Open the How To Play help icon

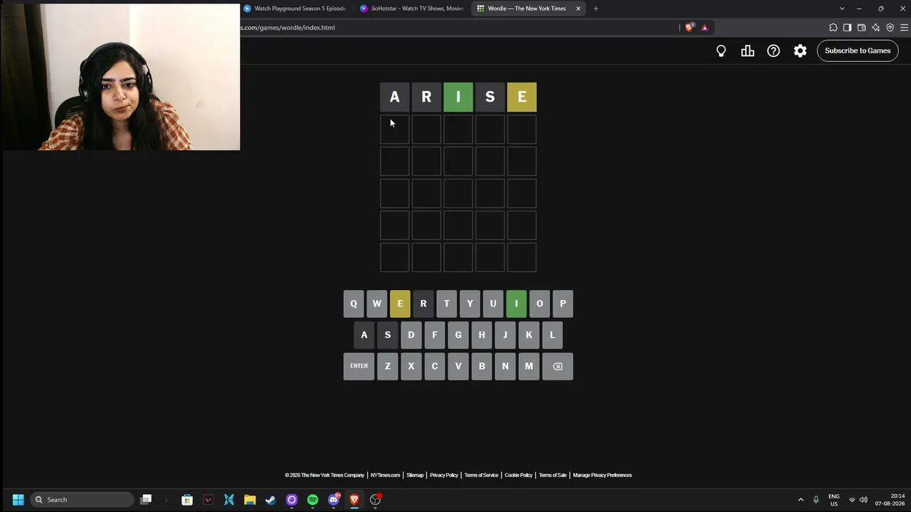click(774, 50)
